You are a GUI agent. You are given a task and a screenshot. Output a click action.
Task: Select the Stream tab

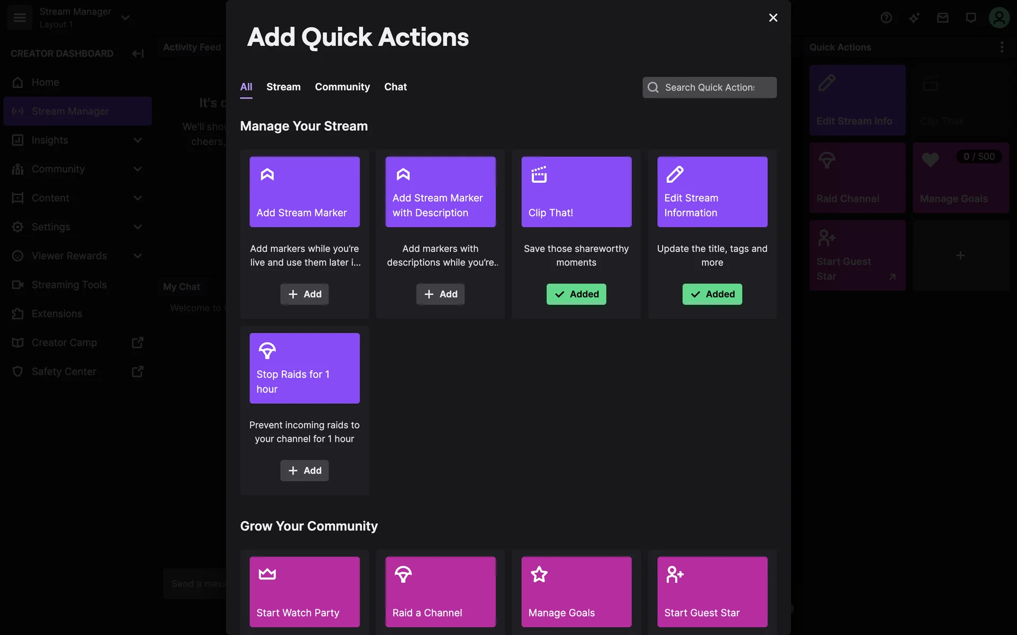pos(283,87)
